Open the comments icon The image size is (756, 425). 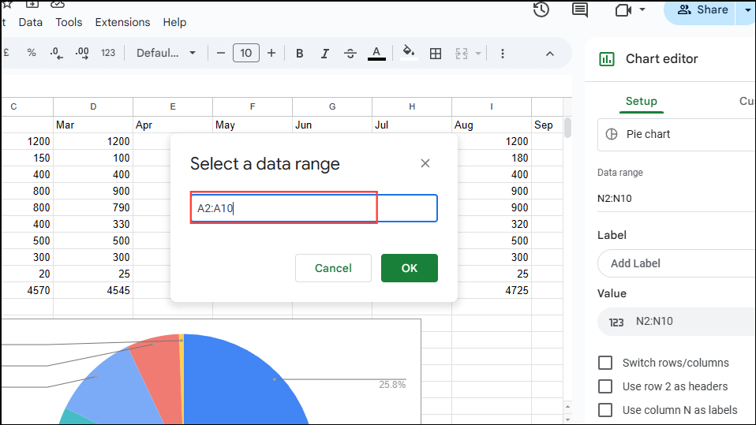[579, 9]
